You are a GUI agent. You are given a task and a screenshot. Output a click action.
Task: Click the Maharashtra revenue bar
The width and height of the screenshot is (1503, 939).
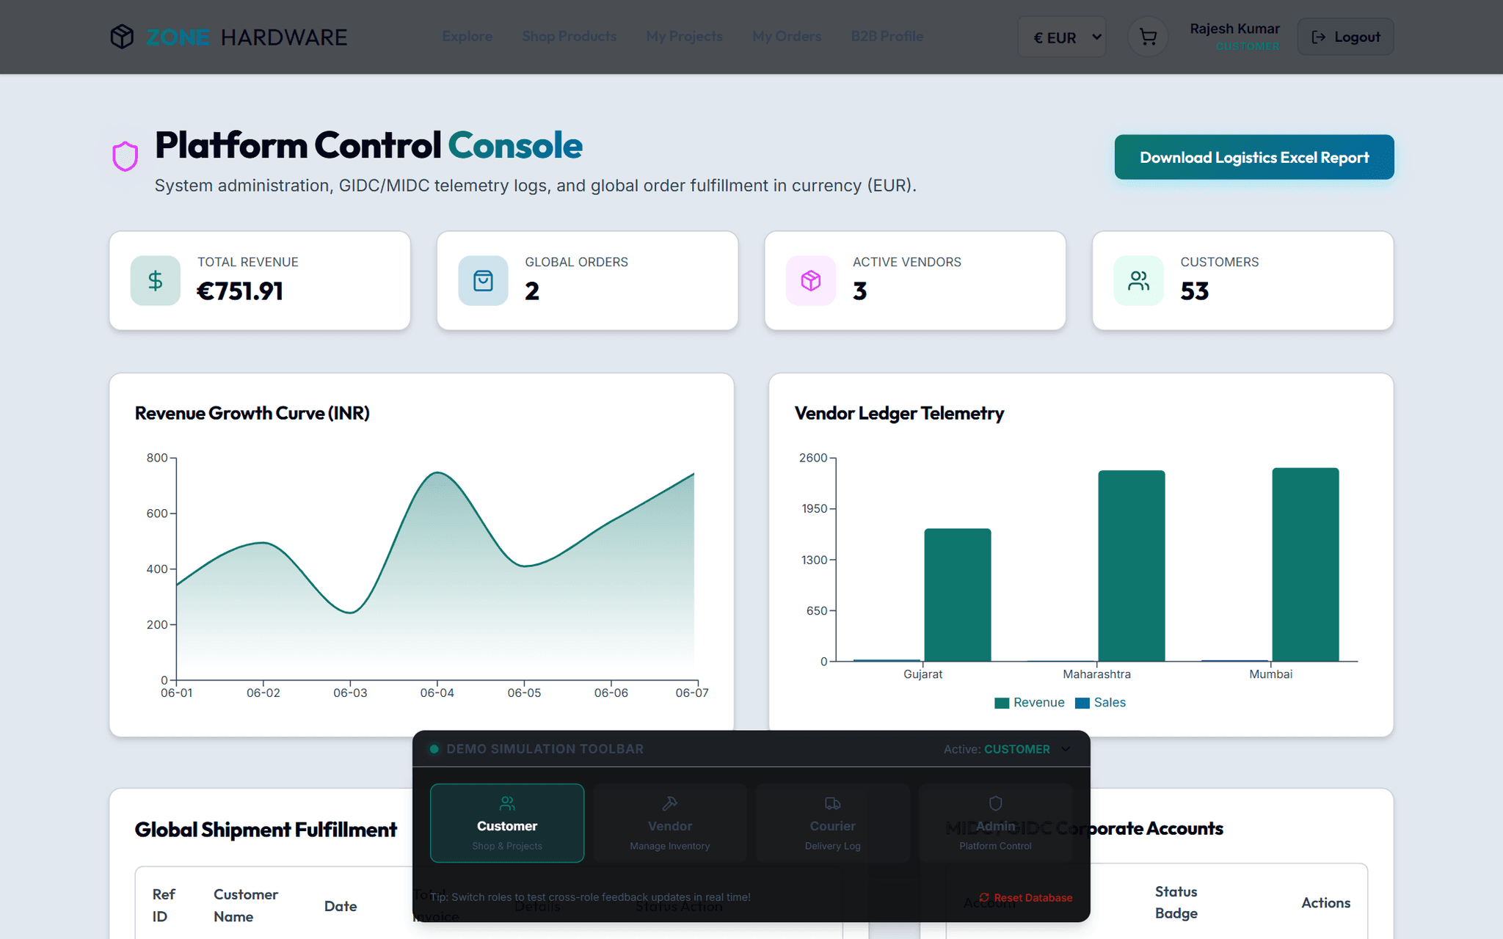(1132, 566)
